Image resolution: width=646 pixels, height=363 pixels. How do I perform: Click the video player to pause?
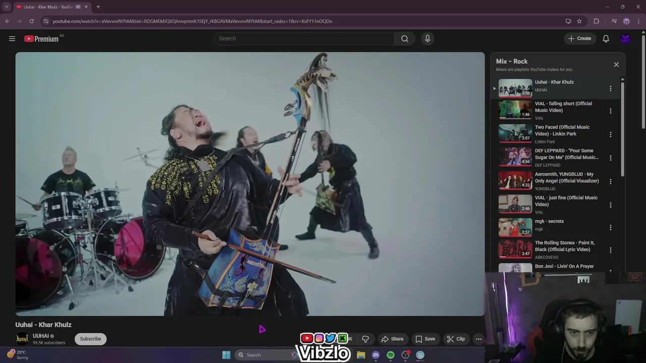click(x=250, y=184)
